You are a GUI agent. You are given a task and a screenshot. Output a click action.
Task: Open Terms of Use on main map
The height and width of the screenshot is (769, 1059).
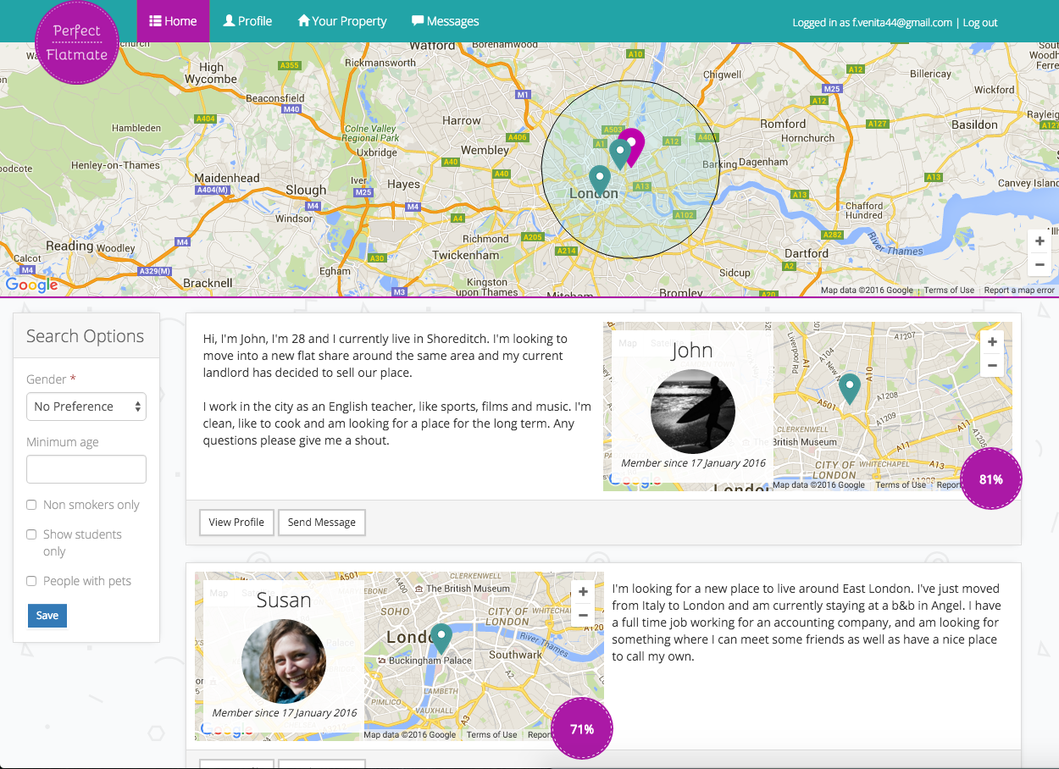coord(949,290)
